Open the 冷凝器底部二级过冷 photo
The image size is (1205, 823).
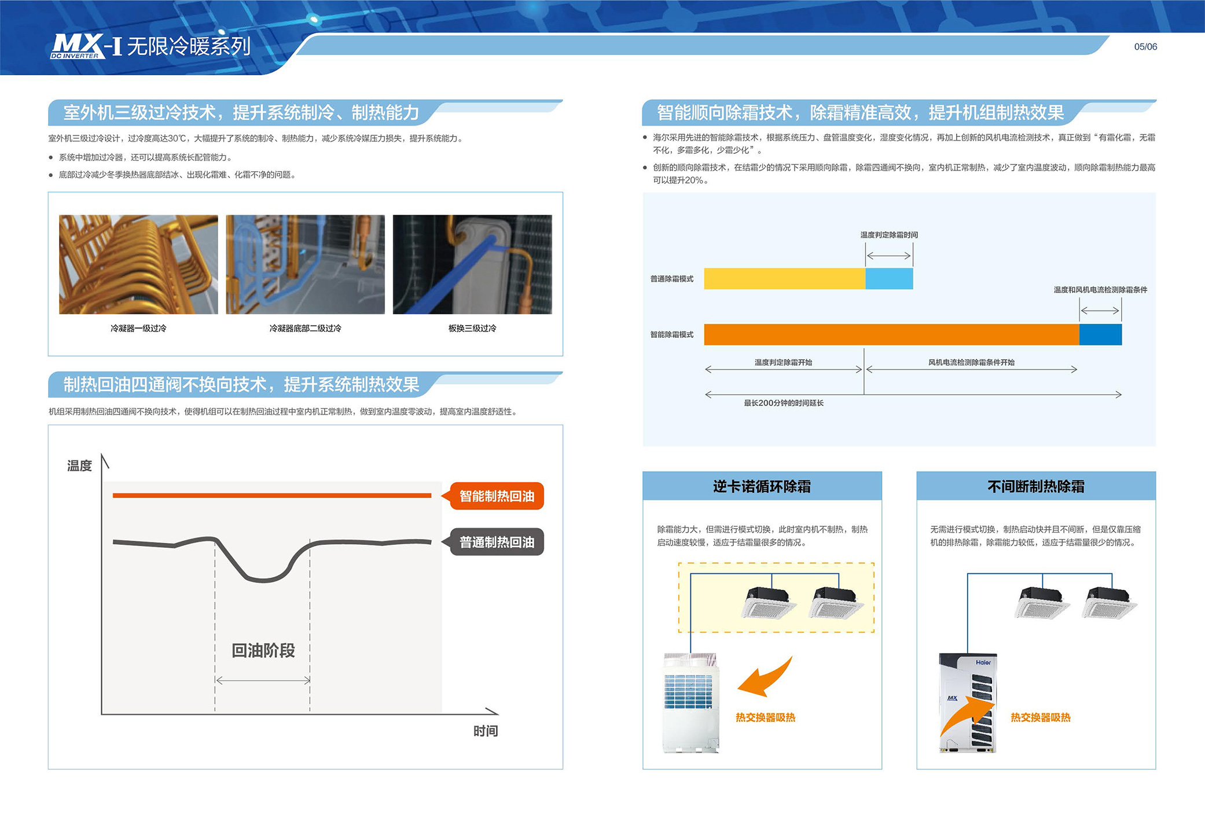tap(305, 264)
